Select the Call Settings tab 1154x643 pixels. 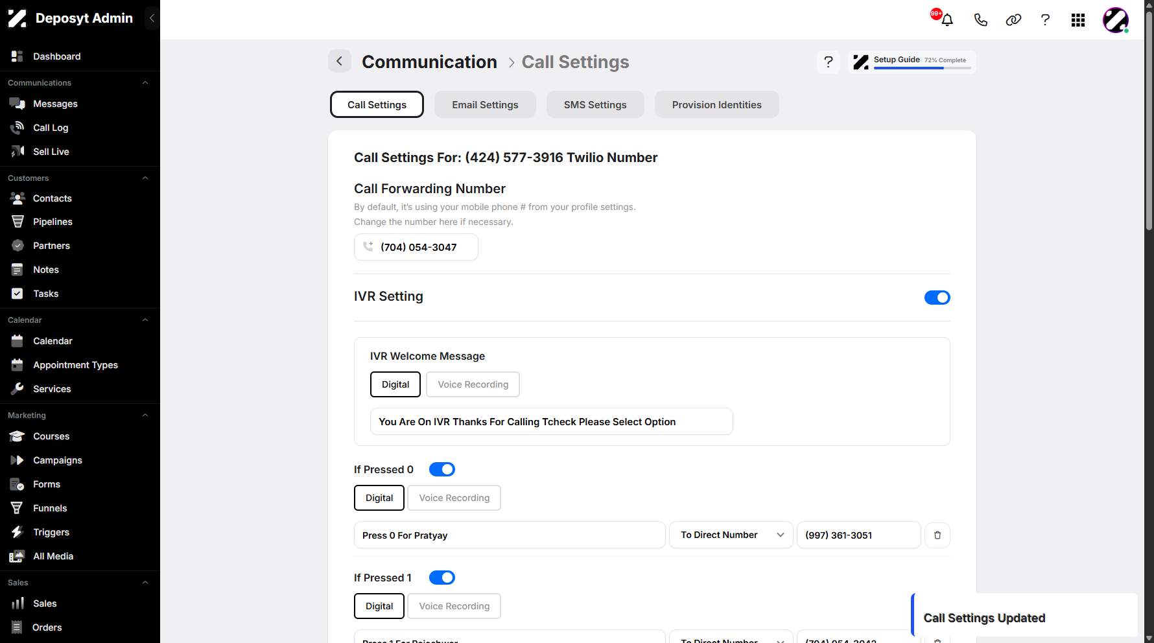[377, 104]
